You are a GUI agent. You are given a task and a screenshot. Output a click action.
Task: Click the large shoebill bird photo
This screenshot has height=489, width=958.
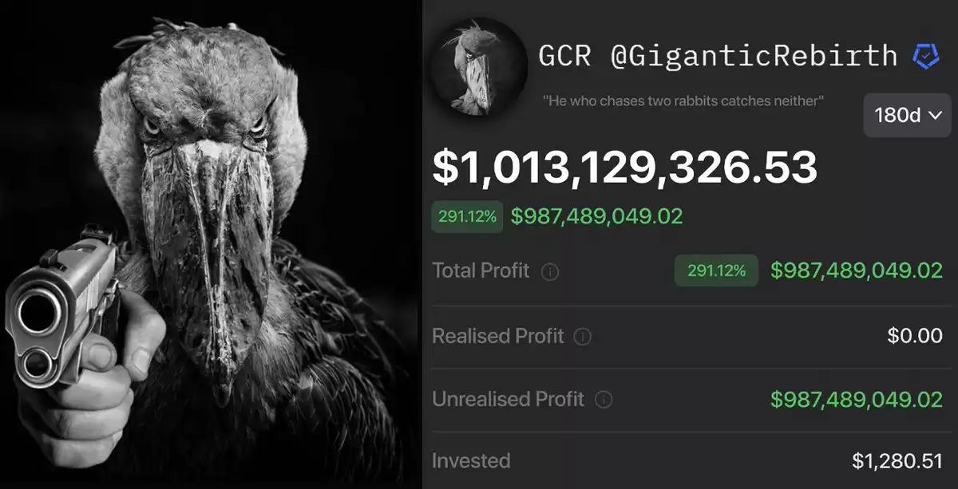click(211, 244)
